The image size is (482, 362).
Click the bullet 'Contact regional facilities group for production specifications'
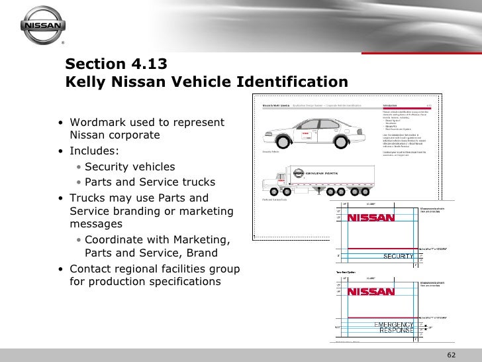coord(155,275)
